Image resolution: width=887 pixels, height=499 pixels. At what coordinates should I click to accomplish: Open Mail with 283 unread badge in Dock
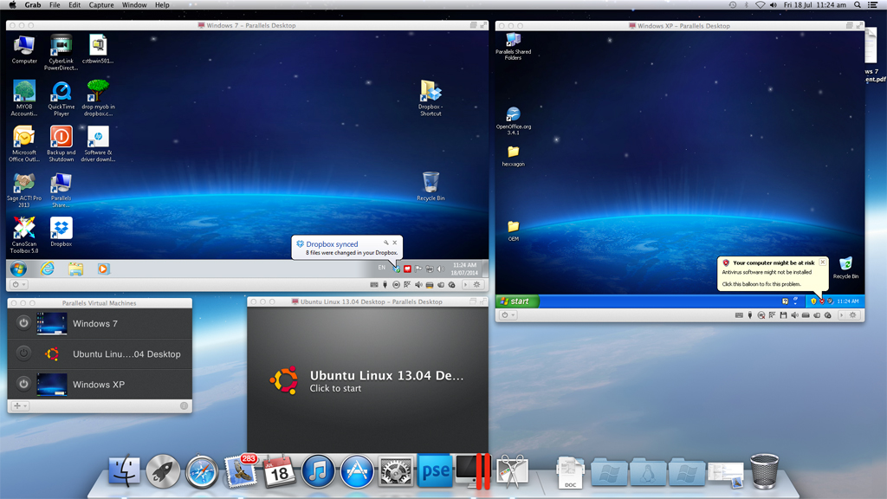pyautogui.click(x=242, y=470)
